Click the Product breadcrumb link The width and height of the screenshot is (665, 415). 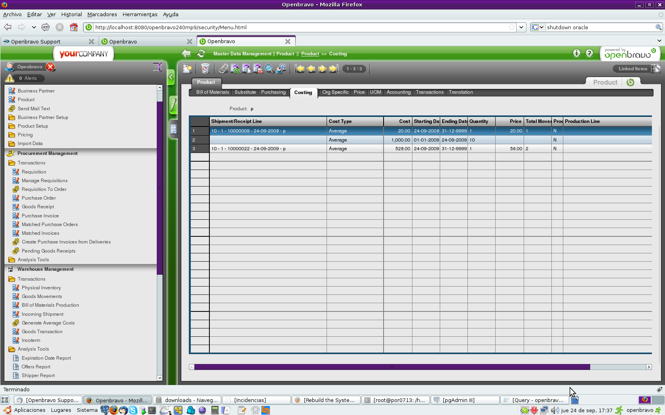(x=310, y=54)
